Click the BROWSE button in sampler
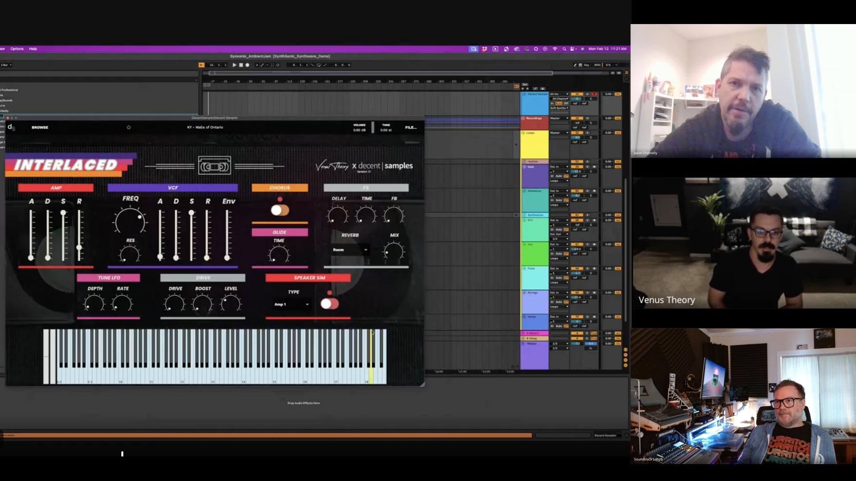Screen dimensions: 856x481 tap(40, 127)
